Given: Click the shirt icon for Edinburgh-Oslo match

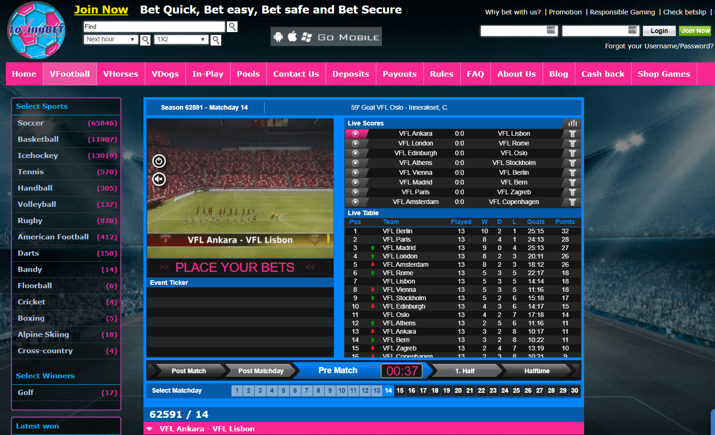Looking at the screenshot, I should (x=572, y=153).
